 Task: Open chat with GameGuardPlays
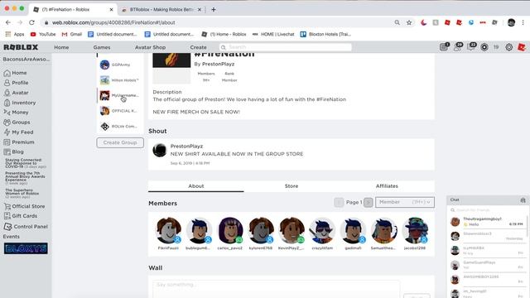[487, 265]
